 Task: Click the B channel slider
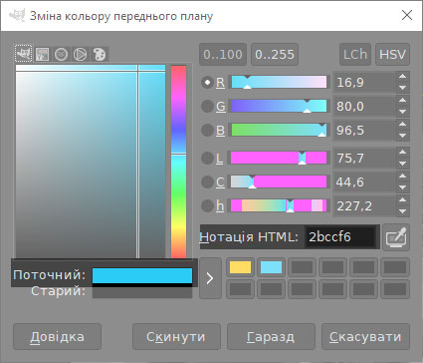click(x=279, y=130)
